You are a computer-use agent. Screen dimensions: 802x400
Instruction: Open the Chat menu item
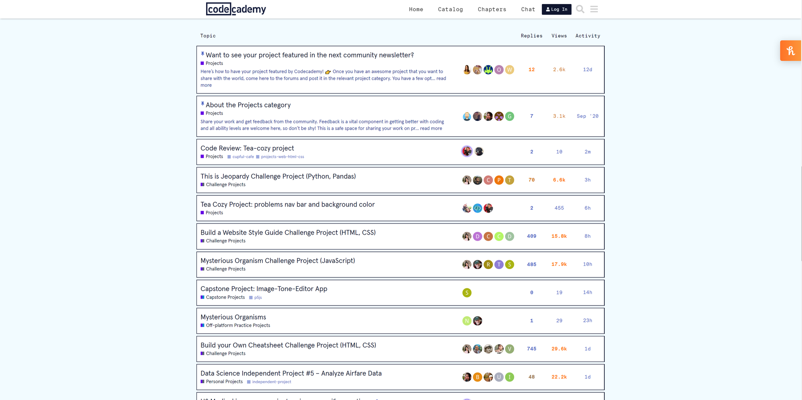click(x=528, y=9)
